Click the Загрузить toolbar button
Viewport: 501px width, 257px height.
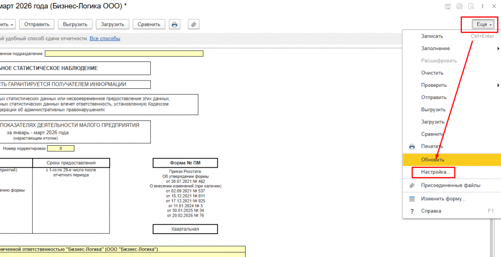pos(113,24)
